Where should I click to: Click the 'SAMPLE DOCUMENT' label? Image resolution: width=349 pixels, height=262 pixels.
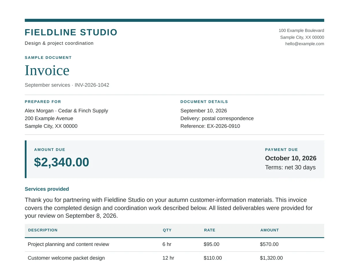tap(48, 58)
